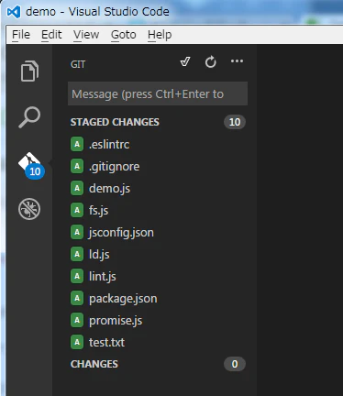Focus the commit message input box
The width and height of the screenshot is (343, 396).
[158, 93]
